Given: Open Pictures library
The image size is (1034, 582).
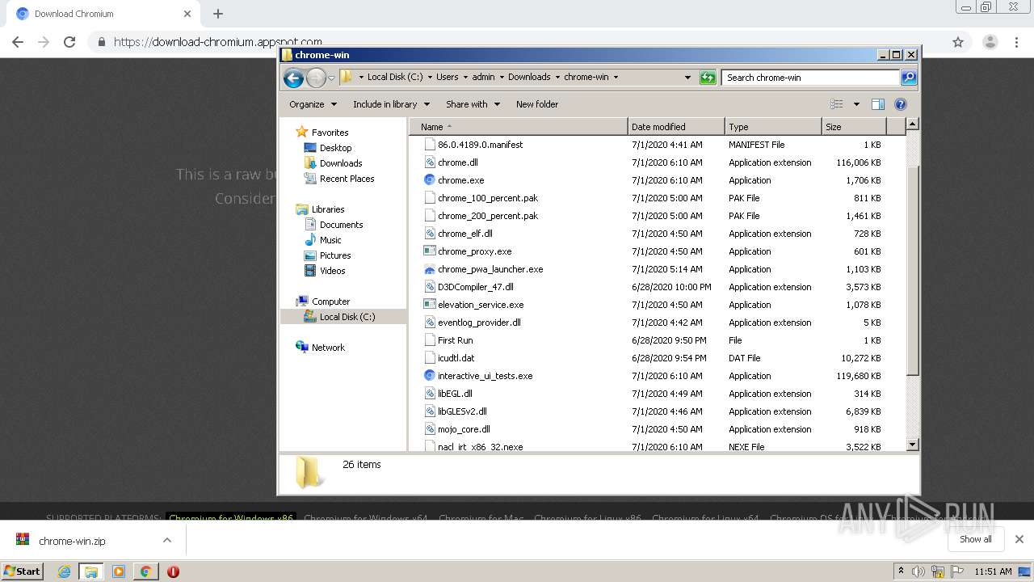Looking at the screenshot, I should (x=334, y=255).
